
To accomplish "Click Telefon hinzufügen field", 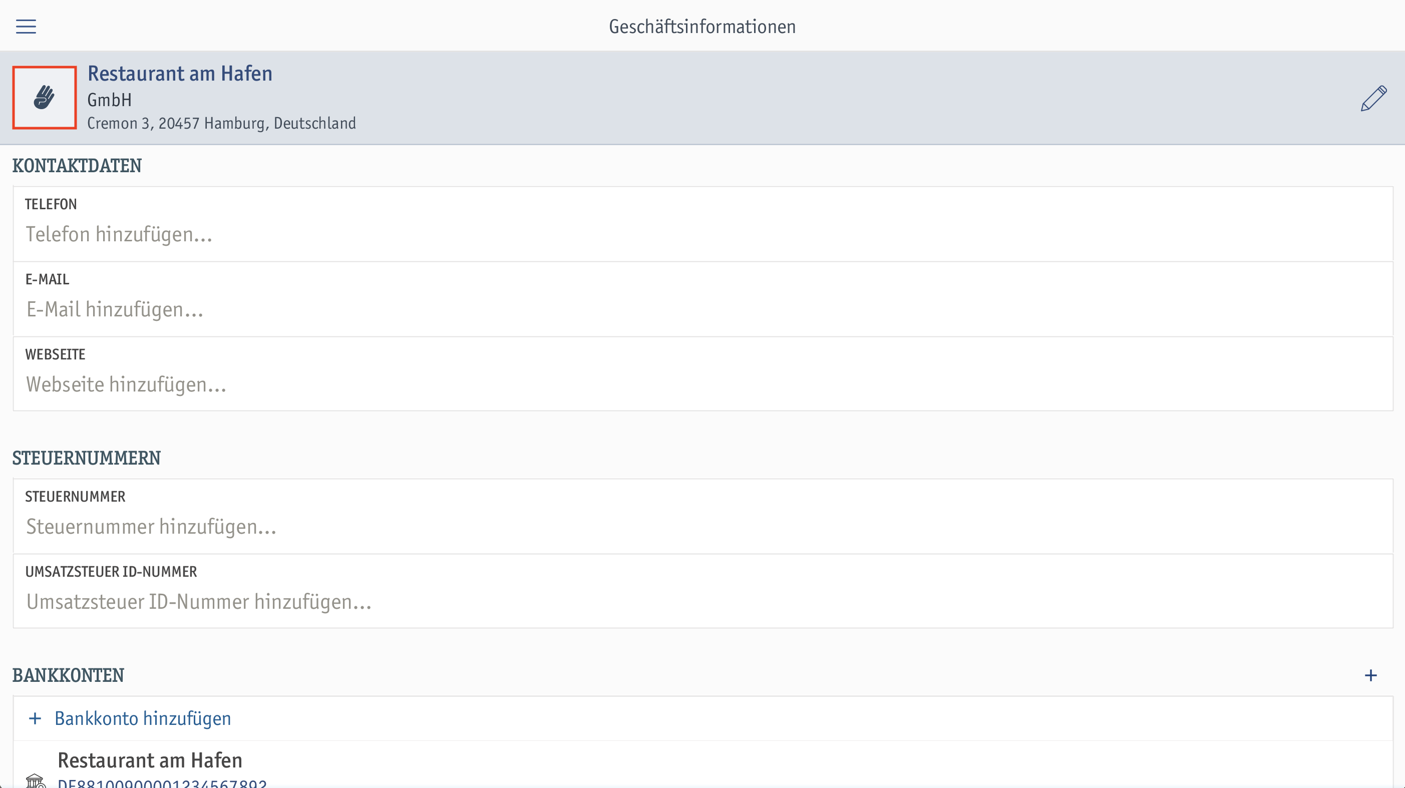I will [x=703, y=224].
